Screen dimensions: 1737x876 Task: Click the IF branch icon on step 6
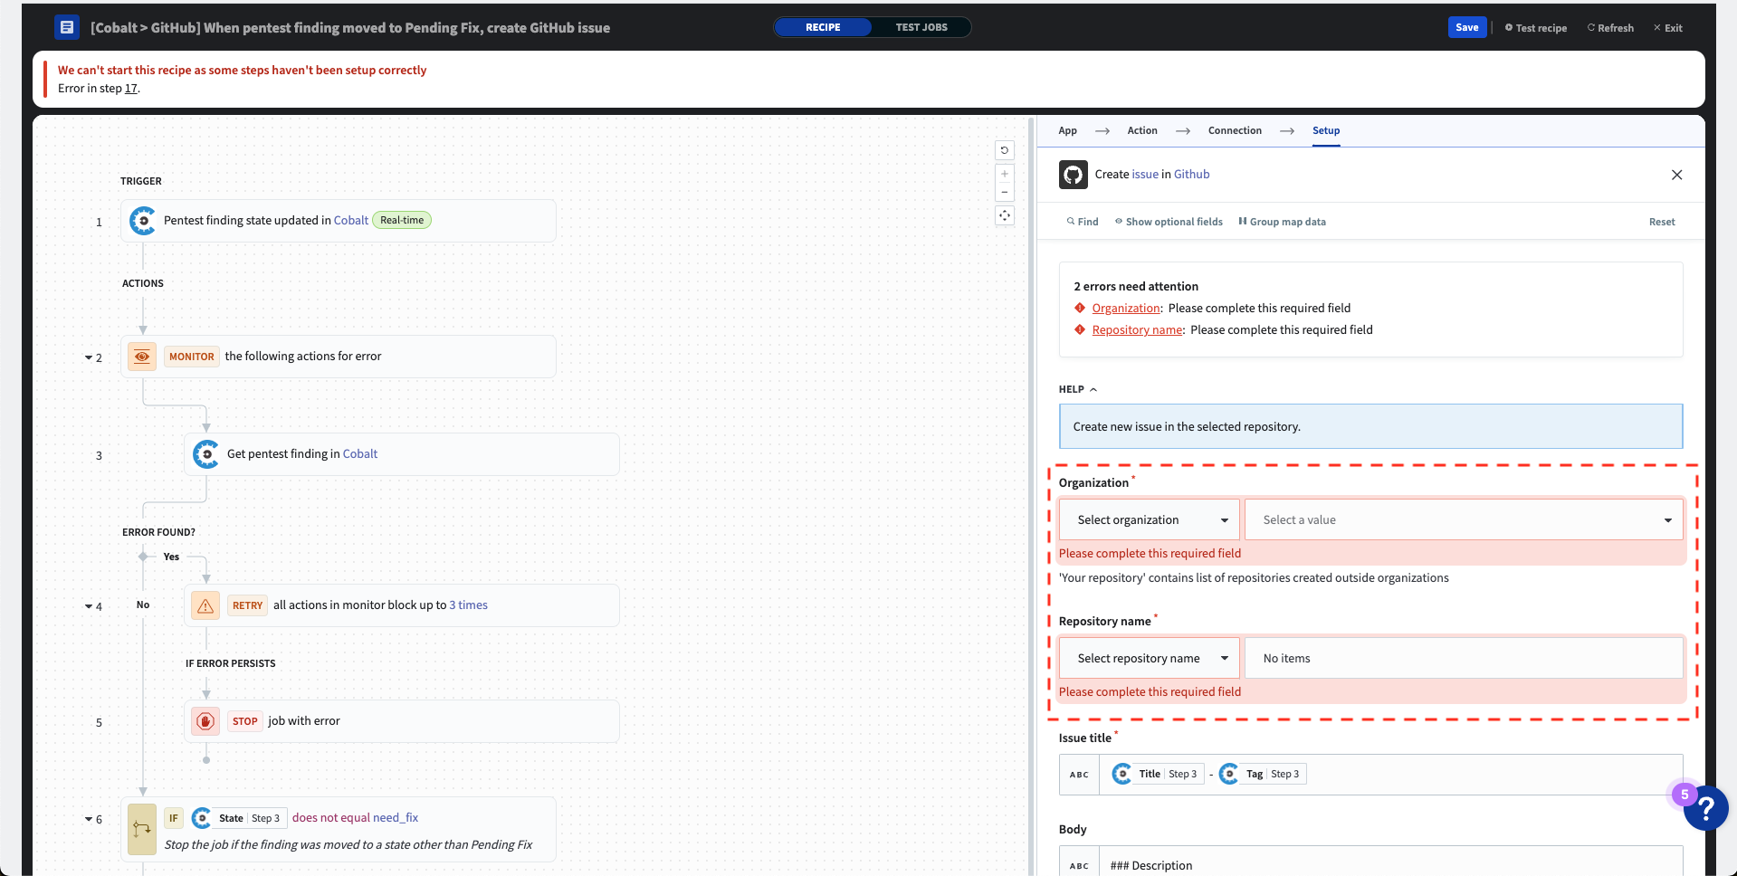tap(142, 830)
